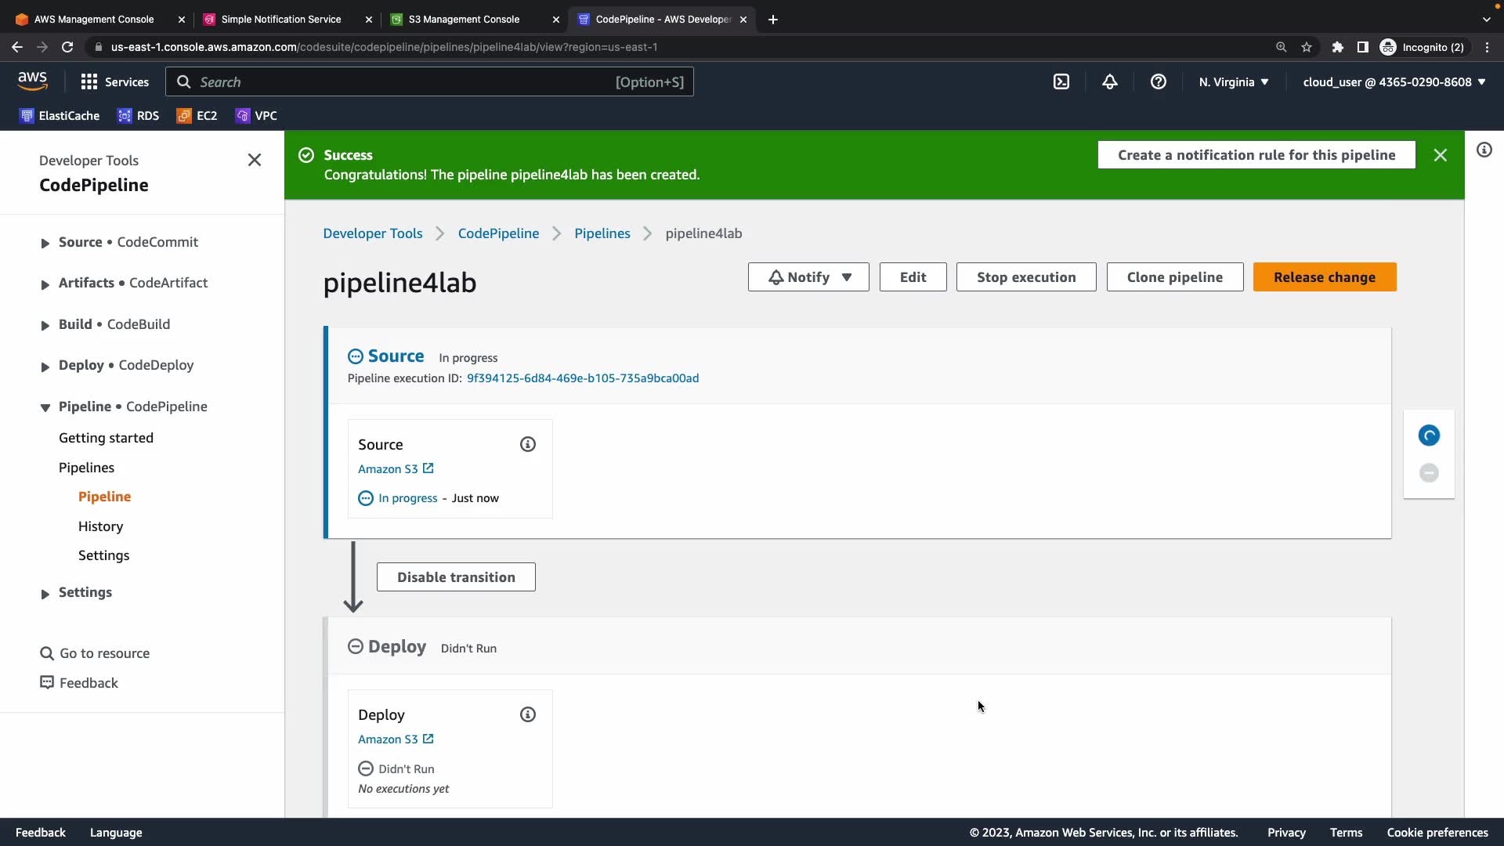Switch to S3 Management Console tab
The height and width of the screenshot is (846, 1504).
coord(464,19)
